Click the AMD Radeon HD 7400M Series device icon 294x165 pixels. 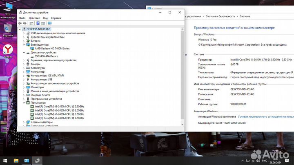(32, 48)
